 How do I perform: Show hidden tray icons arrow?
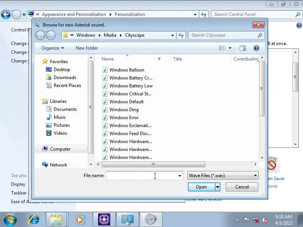[237, 220]
